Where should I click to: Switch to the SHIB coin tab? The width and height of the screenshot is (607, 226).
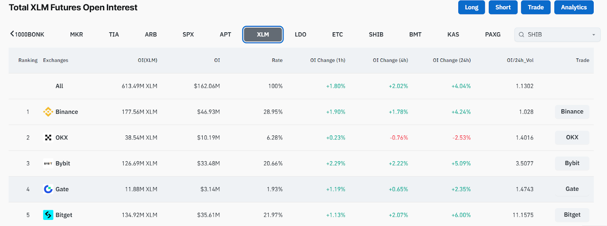pyautogui.click(x=376, y=35)
